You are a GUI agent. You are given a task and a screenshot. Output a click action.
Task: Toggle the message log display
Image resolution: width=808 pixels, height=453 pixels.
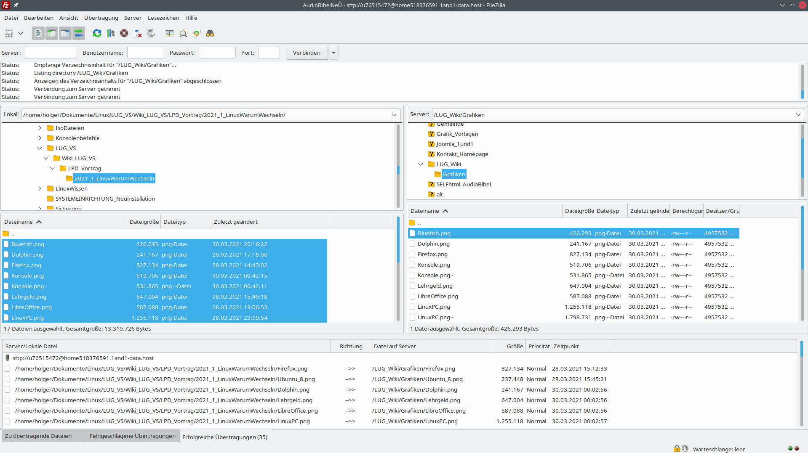[x=38, y=33]
